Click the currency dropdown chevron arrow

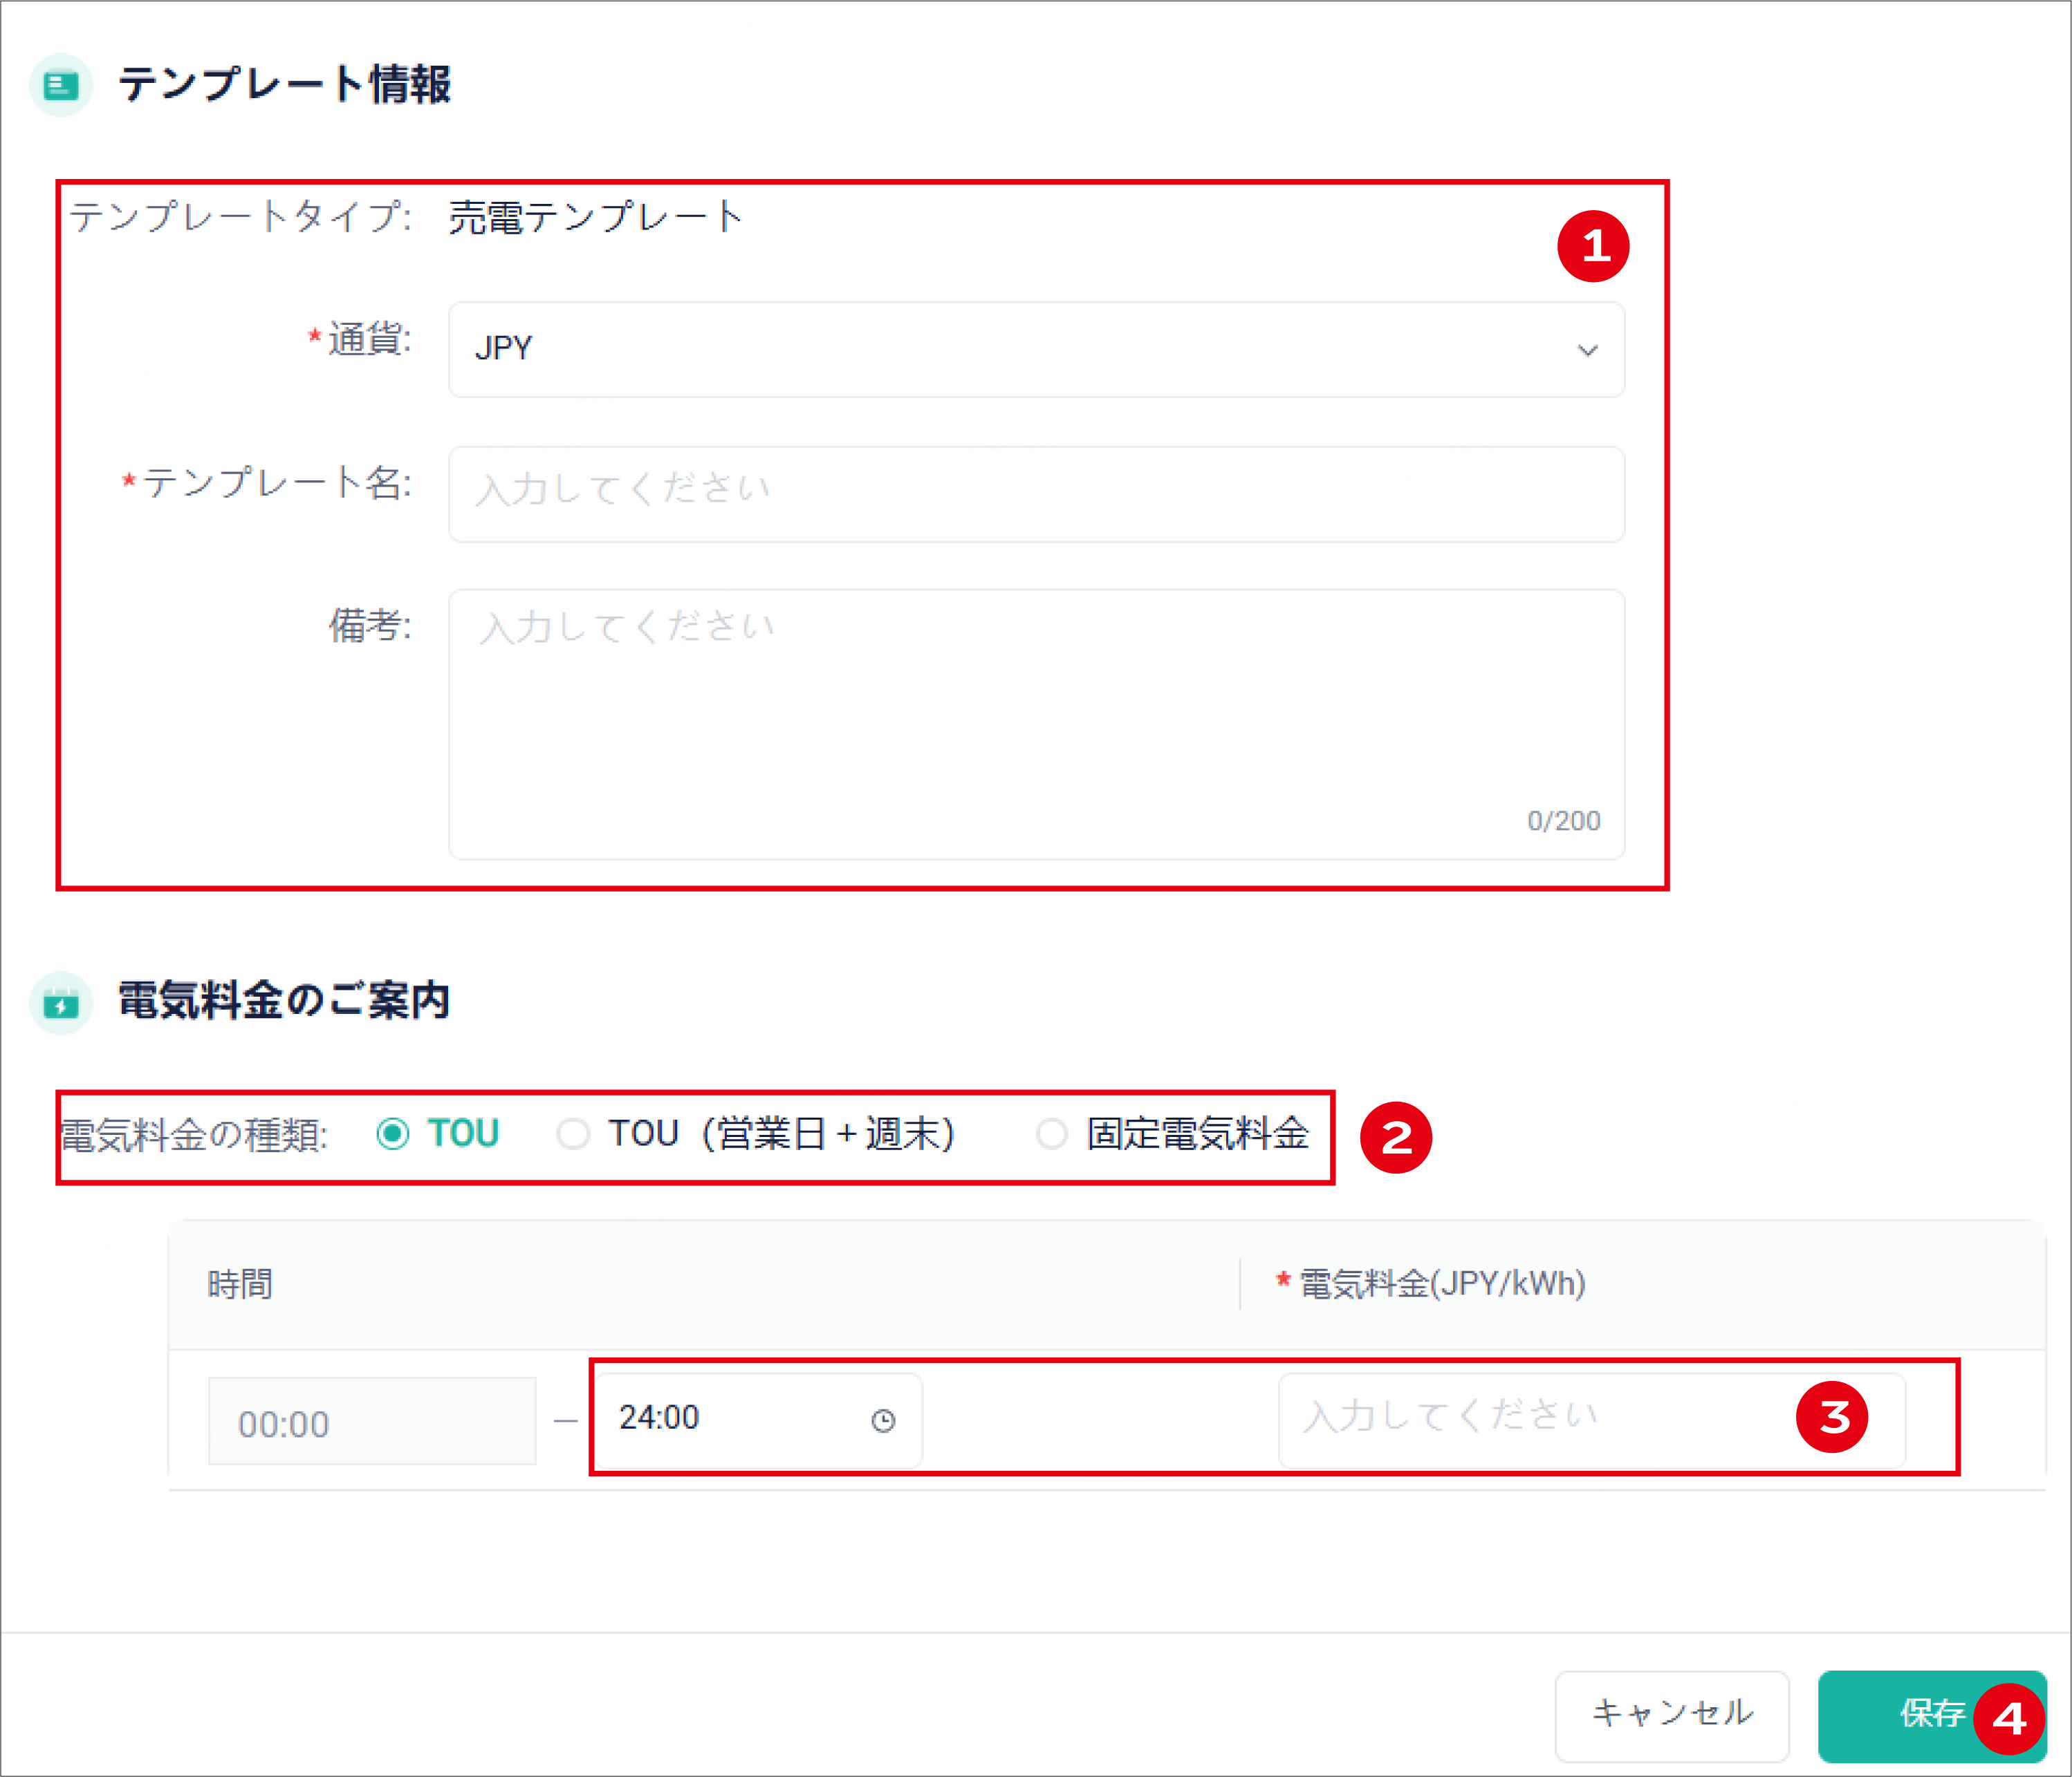click(x=1586, y=350)
